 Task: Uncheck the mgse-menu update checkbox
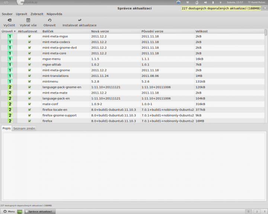[29, 59]
